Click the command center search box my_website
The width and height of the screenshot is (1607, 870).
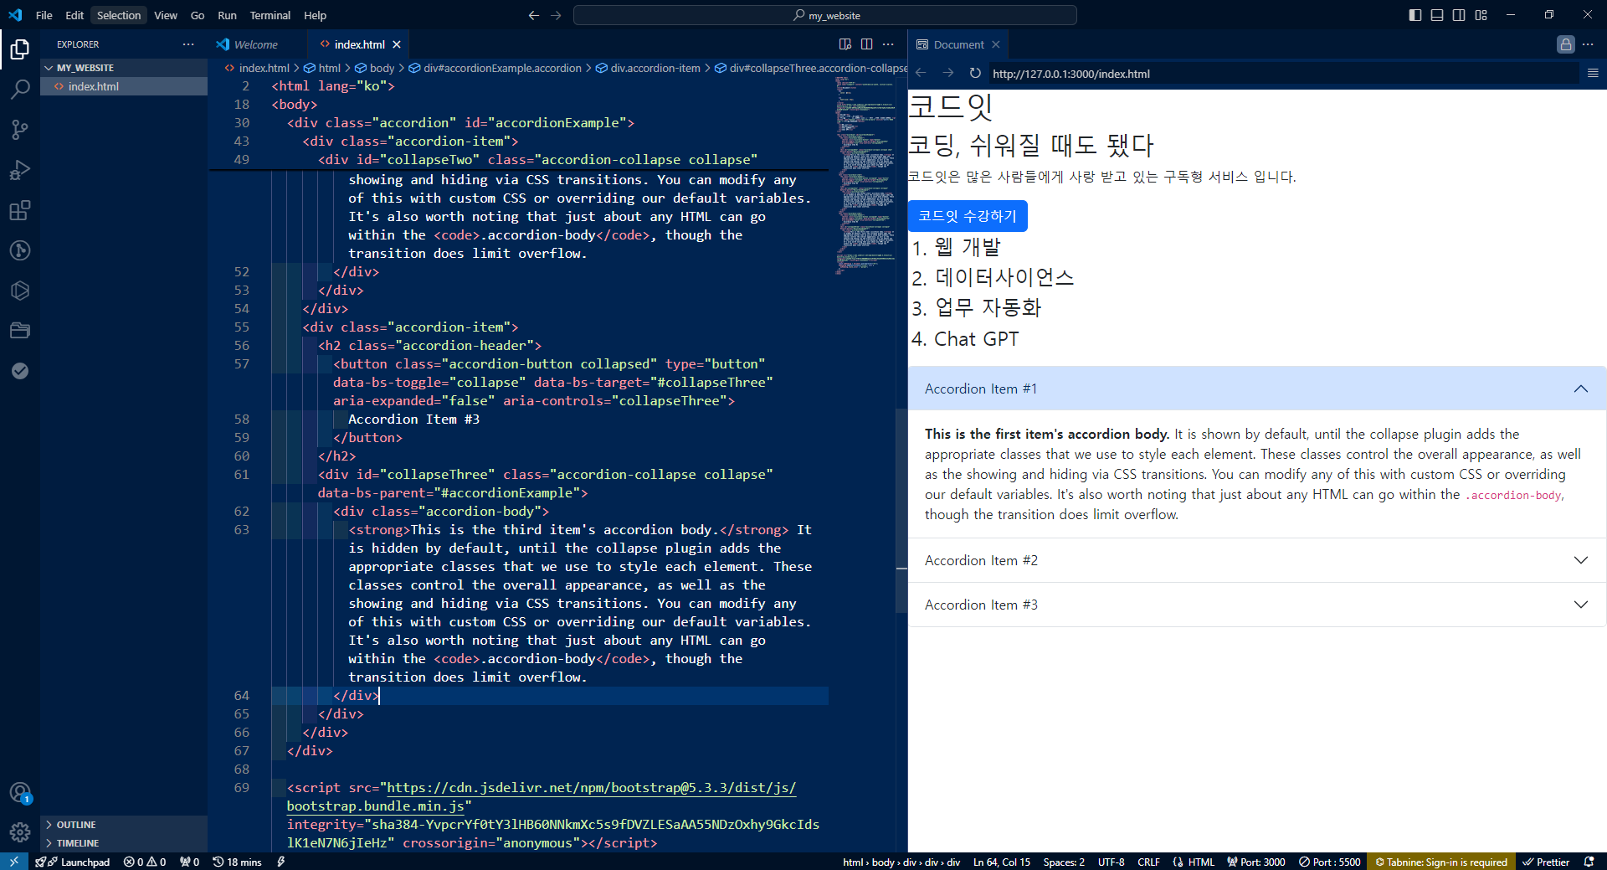click(x=825, y=15)
